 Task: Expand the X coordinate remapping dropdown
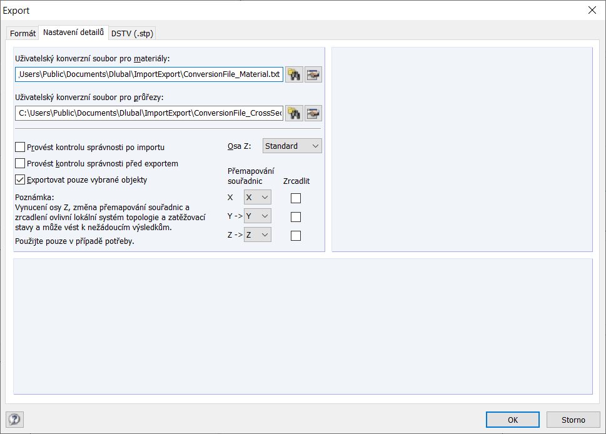click(x=258, y=198)
